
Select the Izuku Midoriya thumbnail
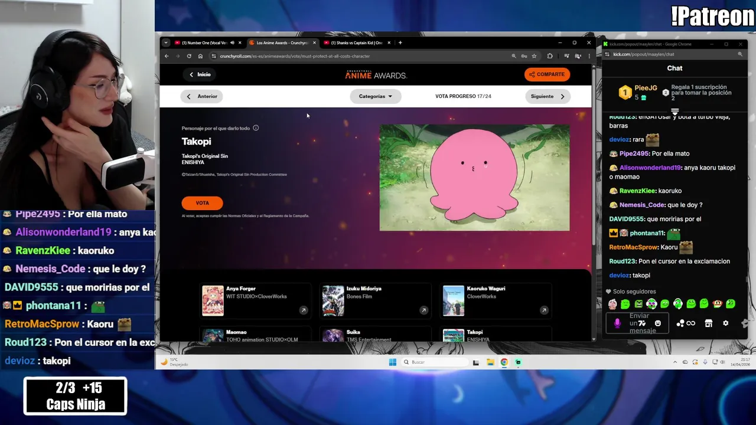[333, 301]
